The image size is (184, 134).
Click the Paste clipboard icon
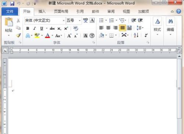(8, 22)
